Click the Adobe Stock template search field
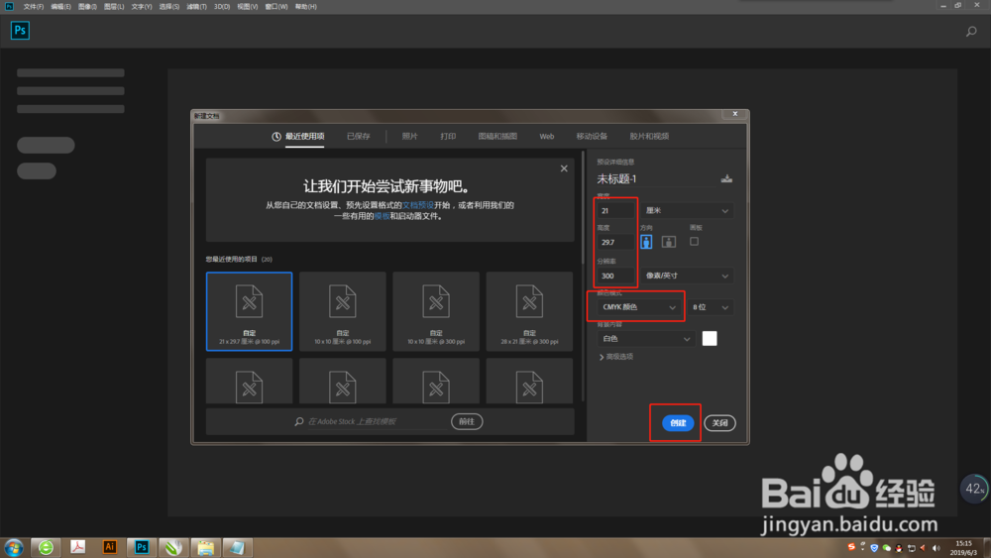The image size is (991, 558). click(378, 421)
